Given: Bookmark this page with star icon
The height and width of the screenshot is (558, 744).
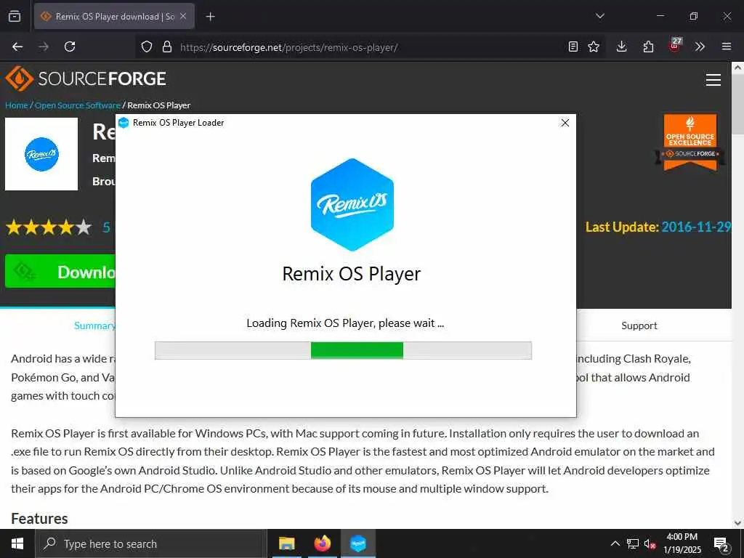Looking at the screenshot, I should (594, 46).
